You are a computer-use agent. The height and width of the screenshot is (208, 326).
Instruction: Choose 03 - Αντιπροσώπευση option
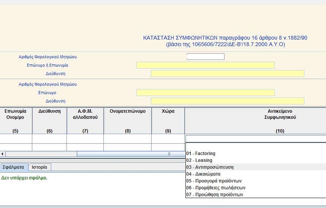pyautogui.click(x=256, y=167)
